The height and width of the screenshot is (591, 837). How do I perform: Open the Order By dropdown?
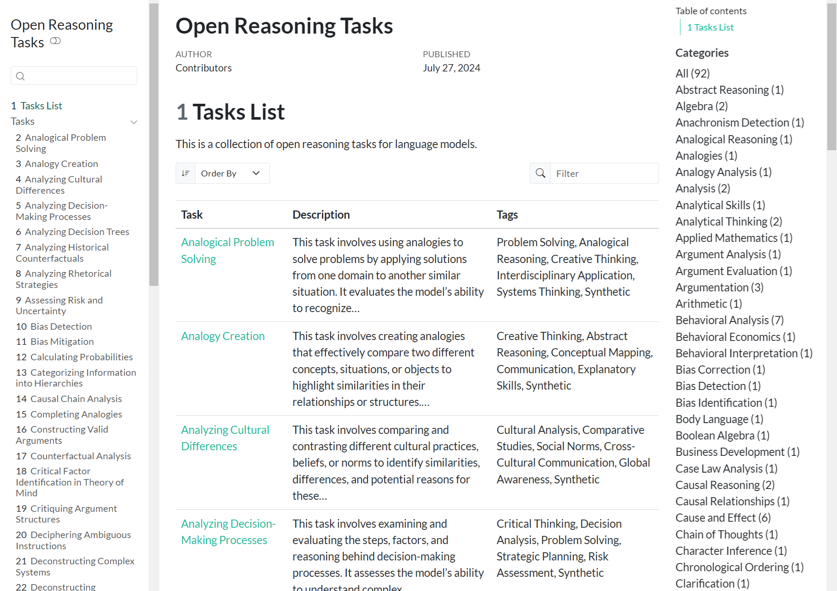pos(232,173)
